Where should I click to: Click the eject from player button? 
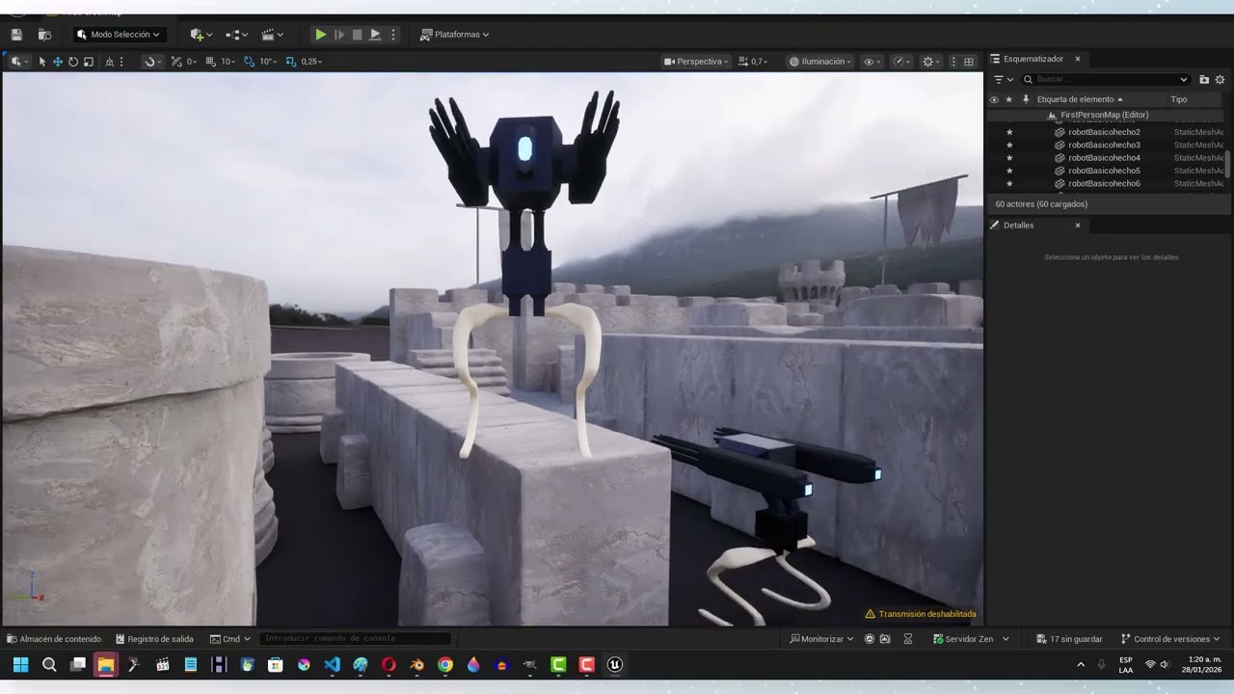(x=375, y=35)
